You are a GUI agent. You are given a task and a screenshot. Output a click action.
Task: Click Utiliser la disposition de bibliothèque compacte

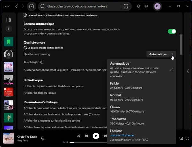point(53,86)
